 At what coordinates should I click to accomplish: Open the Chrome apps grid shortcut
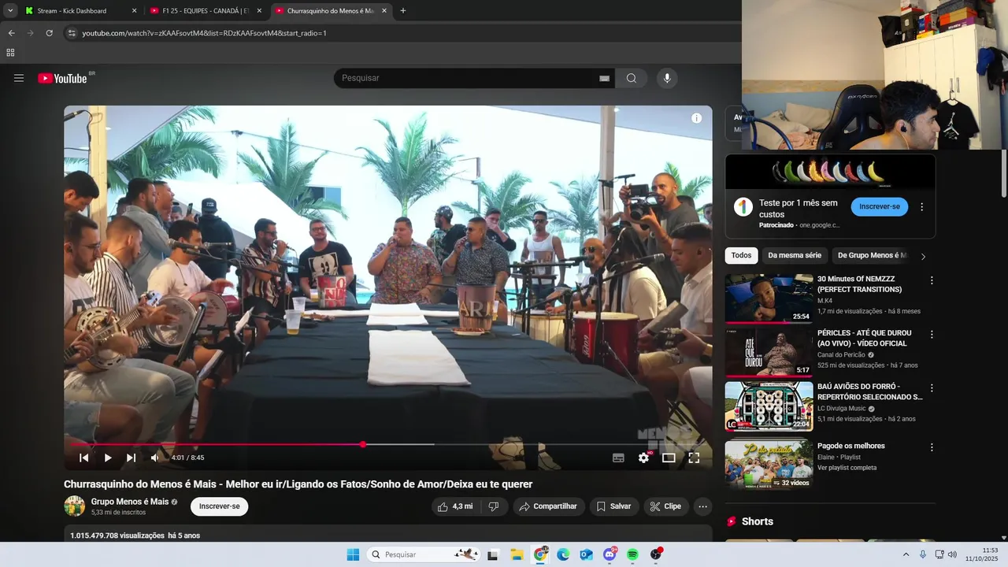pos(10,53)
